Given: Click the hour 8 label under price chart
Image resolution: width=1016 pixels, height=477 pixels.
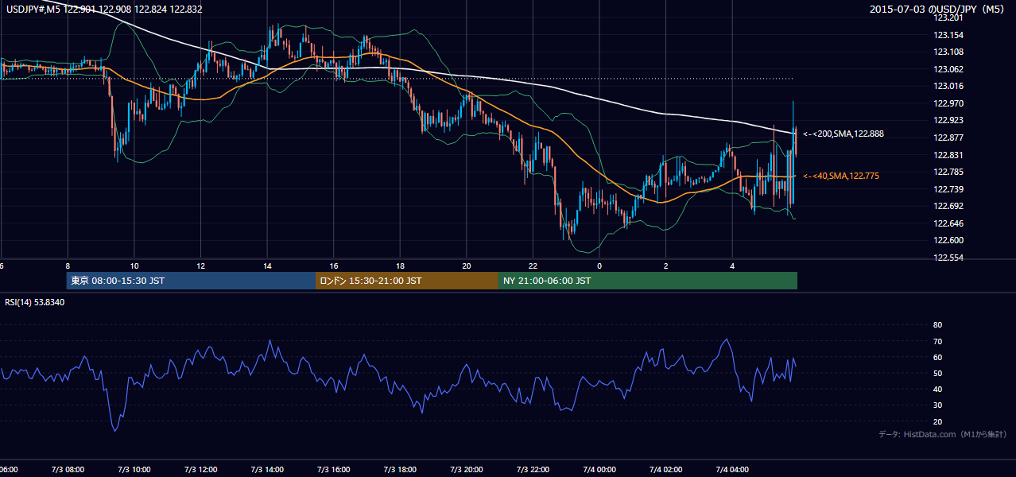Looking at the screenshot, I should tap(68, 266).
